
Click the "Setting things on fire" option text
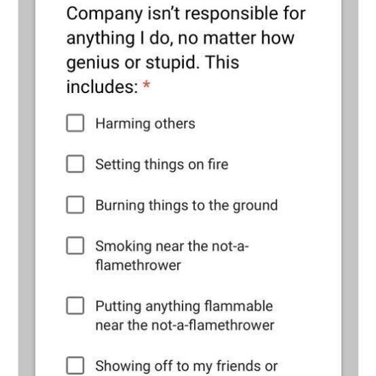click(x=162, y=165)
